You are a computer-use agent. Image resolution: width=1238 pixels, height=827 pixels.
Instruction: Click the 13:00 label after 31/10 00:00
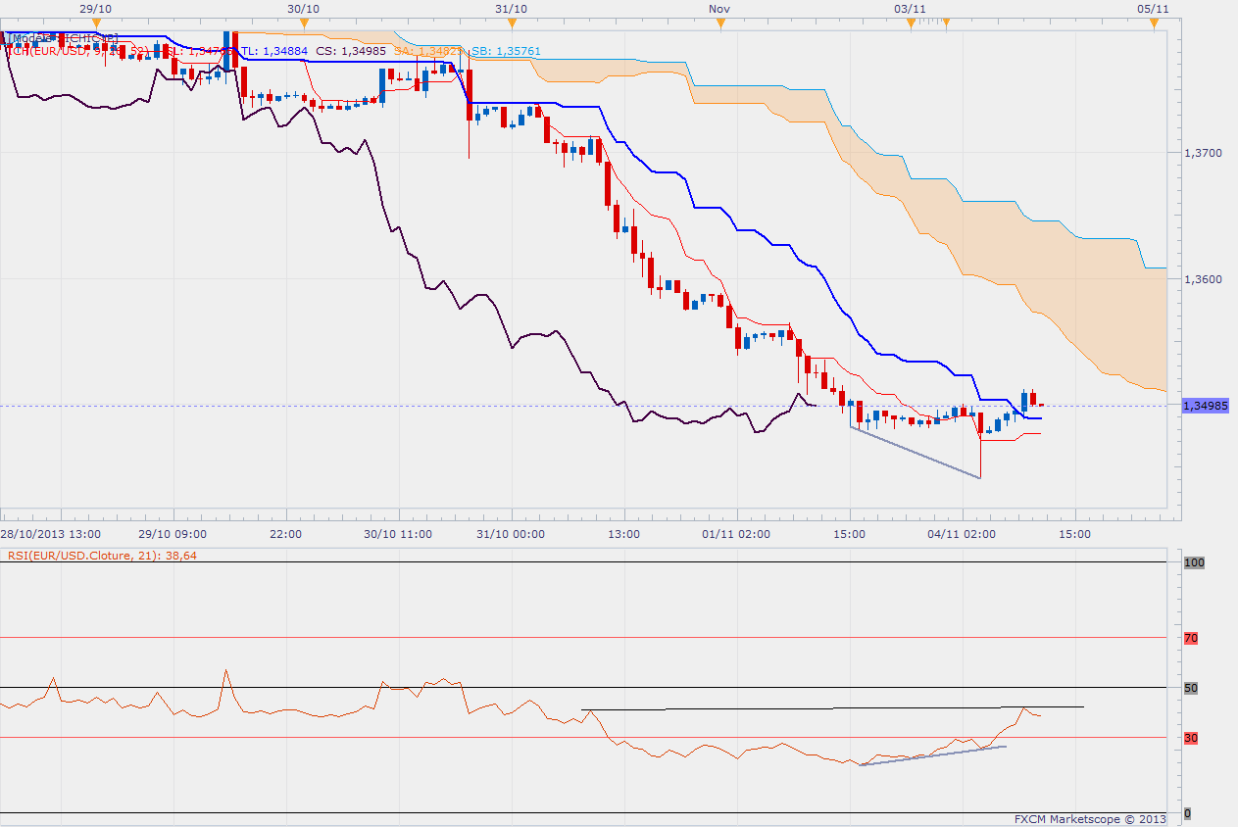click(623, 534)
